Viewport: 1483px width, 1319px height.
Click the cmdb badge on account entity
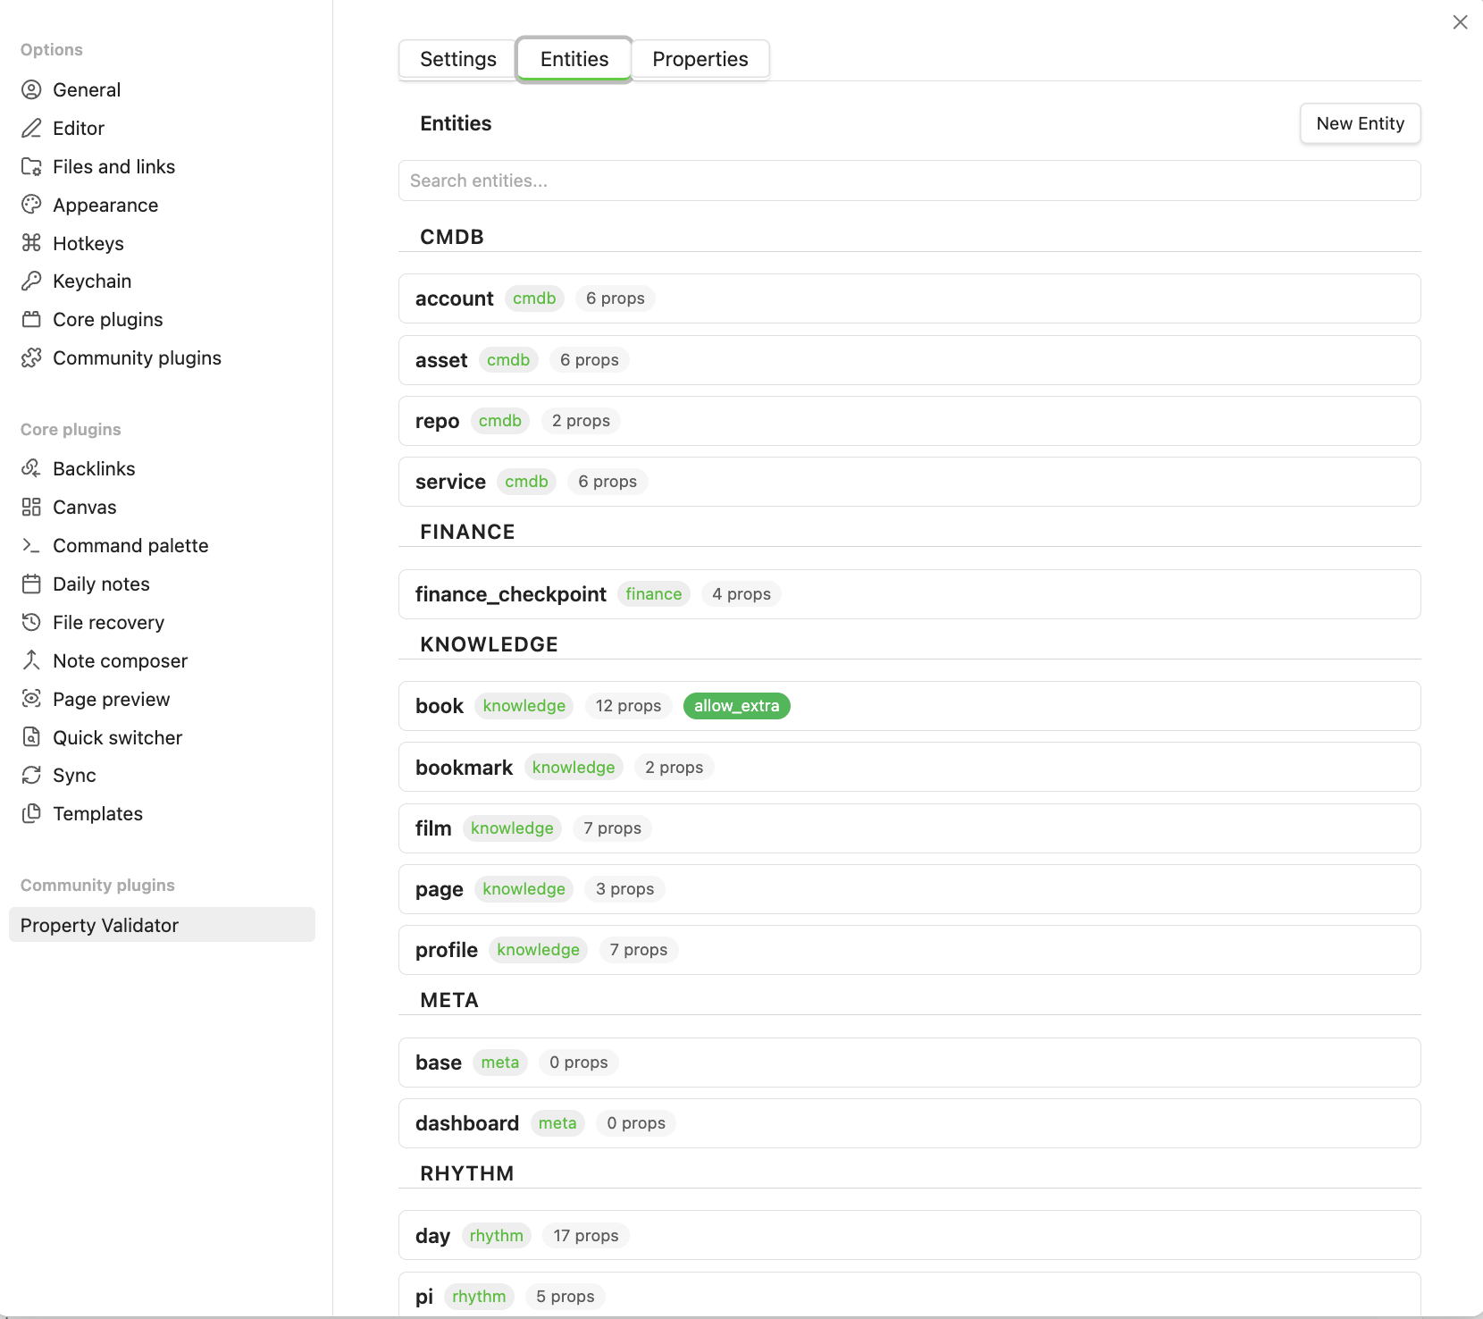coord(534,298)
